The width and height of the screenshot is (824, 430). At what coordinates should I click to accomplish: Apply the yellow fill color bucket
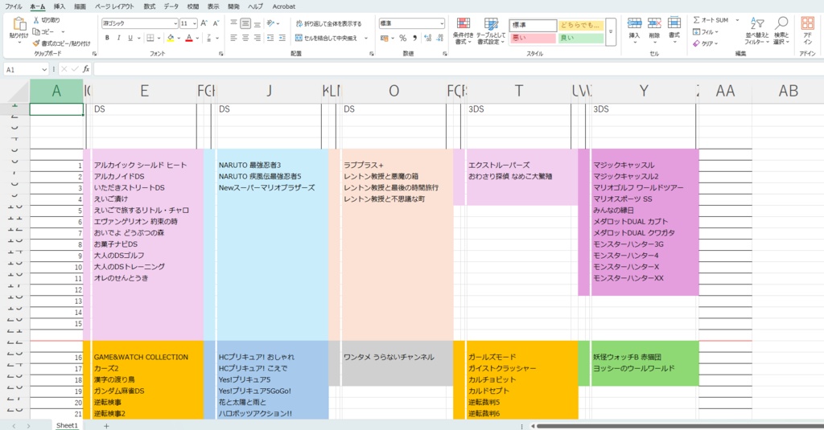[171, 38]
